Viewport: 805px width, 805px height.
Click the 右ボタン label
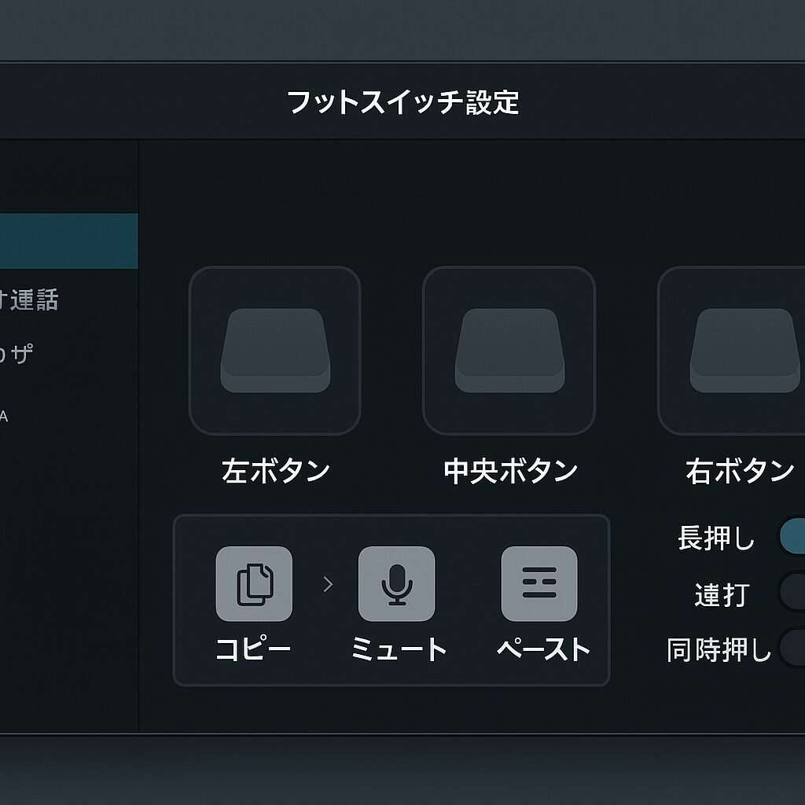tap(740, 471)
